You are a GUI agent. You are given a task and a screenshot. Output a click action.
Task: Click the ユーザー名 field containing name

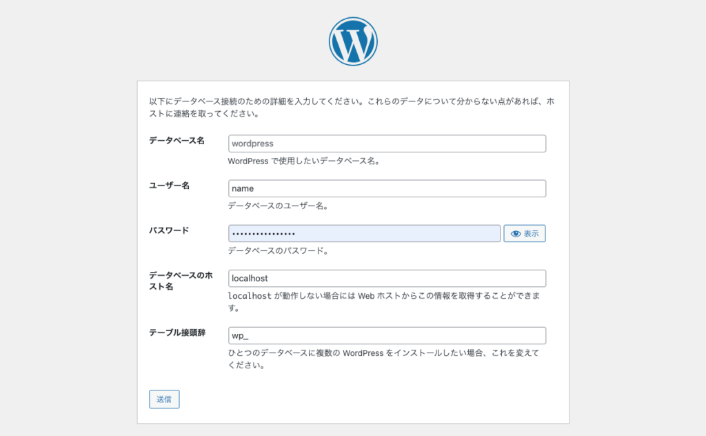click(387, 188)
